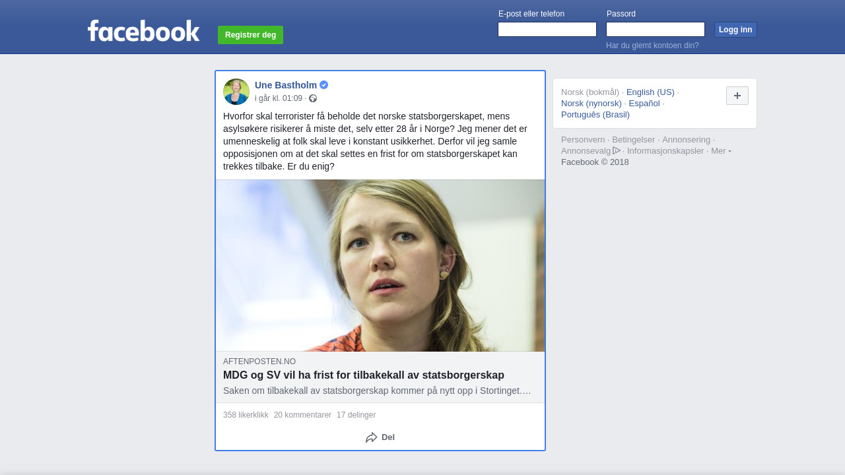Focus the Passord input field
This screenshot has width=845, height=475.
655,30
